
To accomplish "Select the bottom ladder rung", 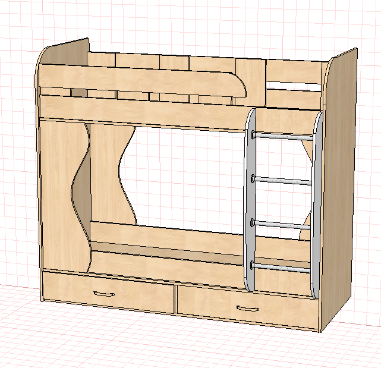I will tap(281, 268).
